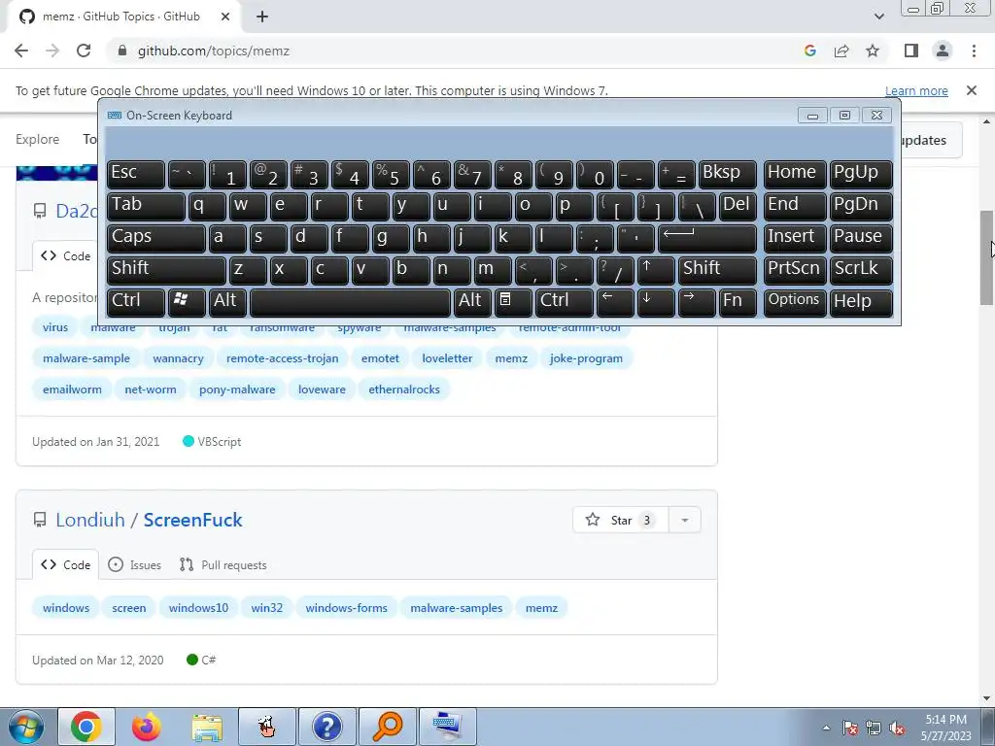Go back in Chrome history
Screen dimensions: 995x746
(21, 51)
